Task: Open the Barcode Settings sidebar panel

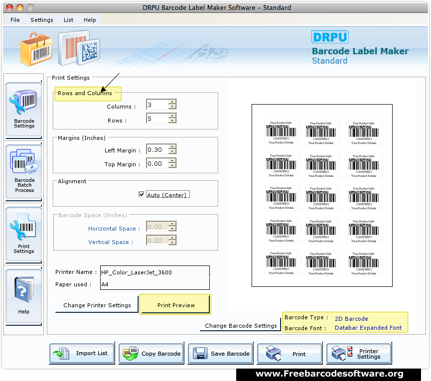Action: tap(23, 110)
